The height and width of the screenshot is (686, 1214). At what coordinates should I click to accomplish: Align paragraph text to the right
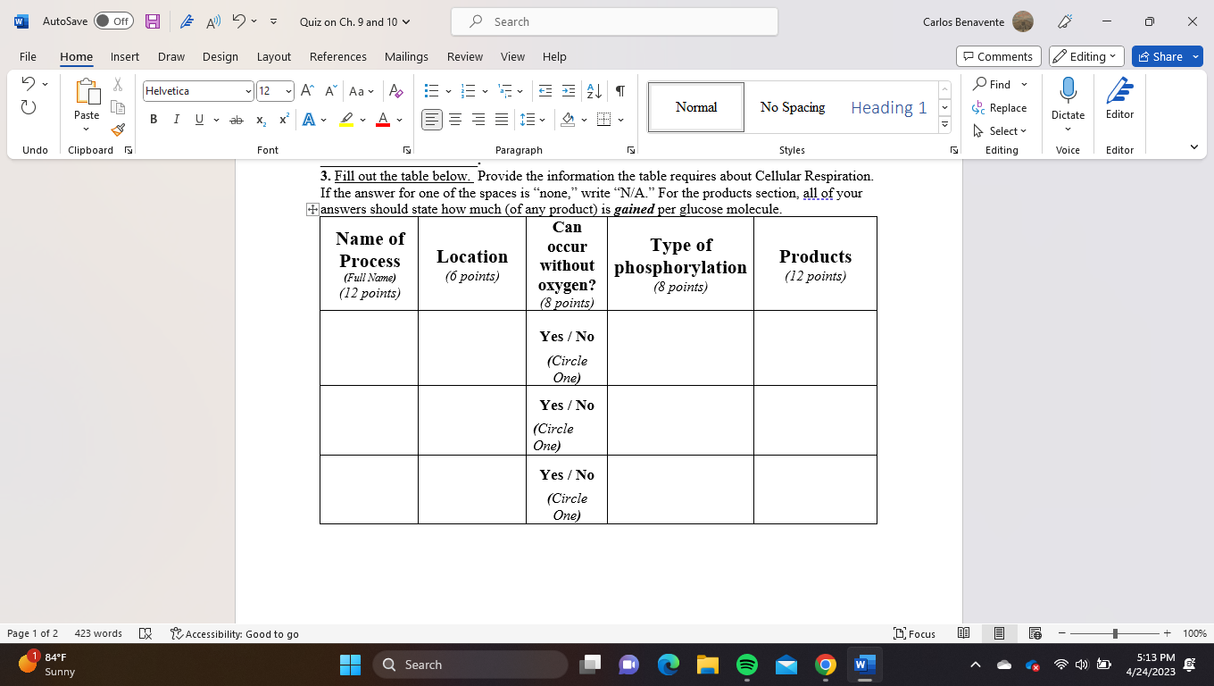478,120
